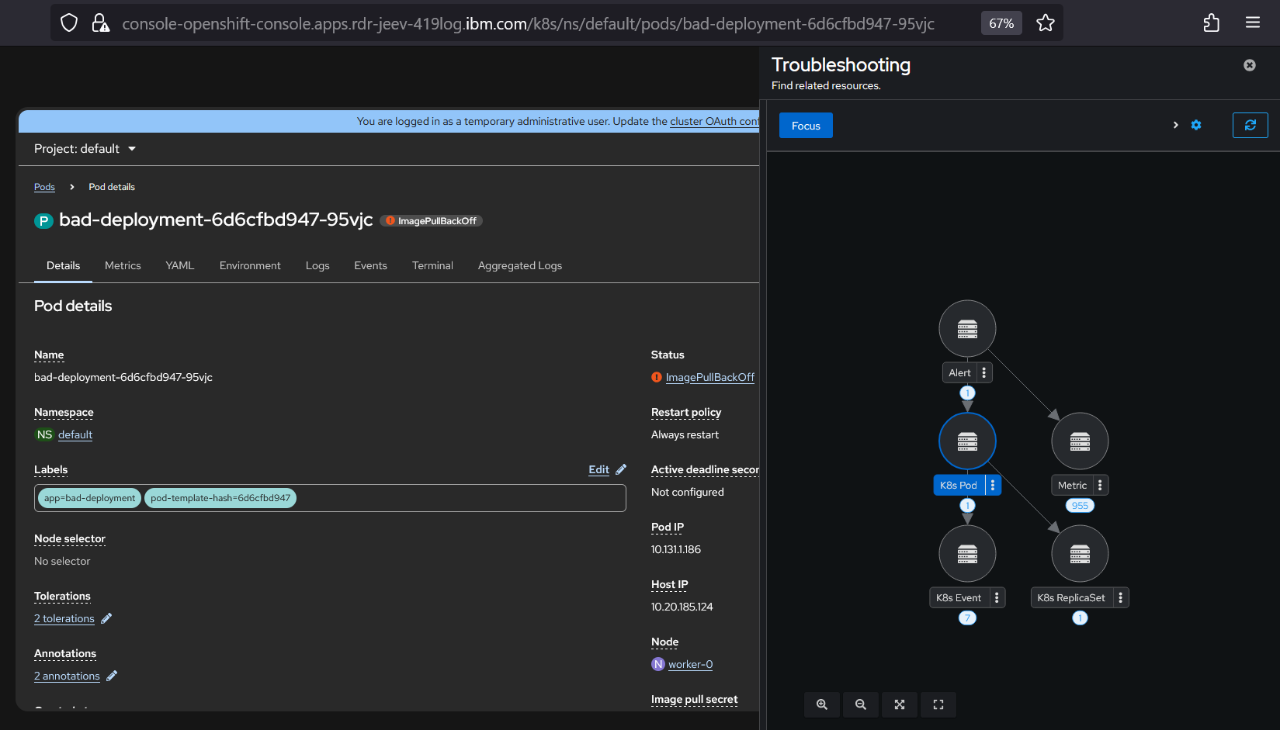Image resolution: width=1280 pixels, height=730 pixels.
Task: Open the Metric node kebab menu
Action: (x=1100, y=485)
